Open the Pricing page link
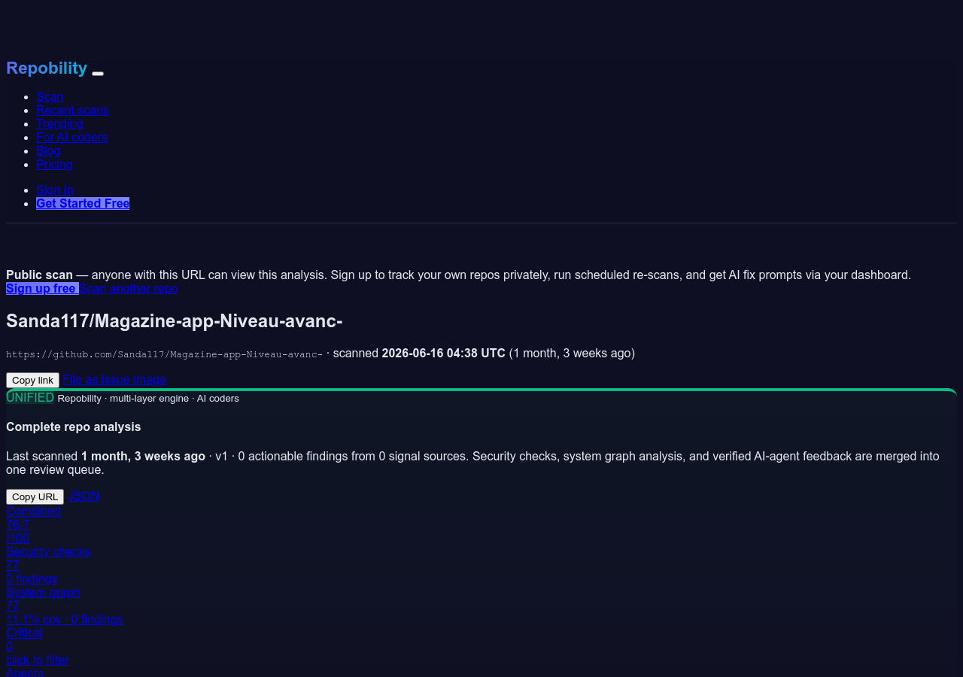 (54, 164)
